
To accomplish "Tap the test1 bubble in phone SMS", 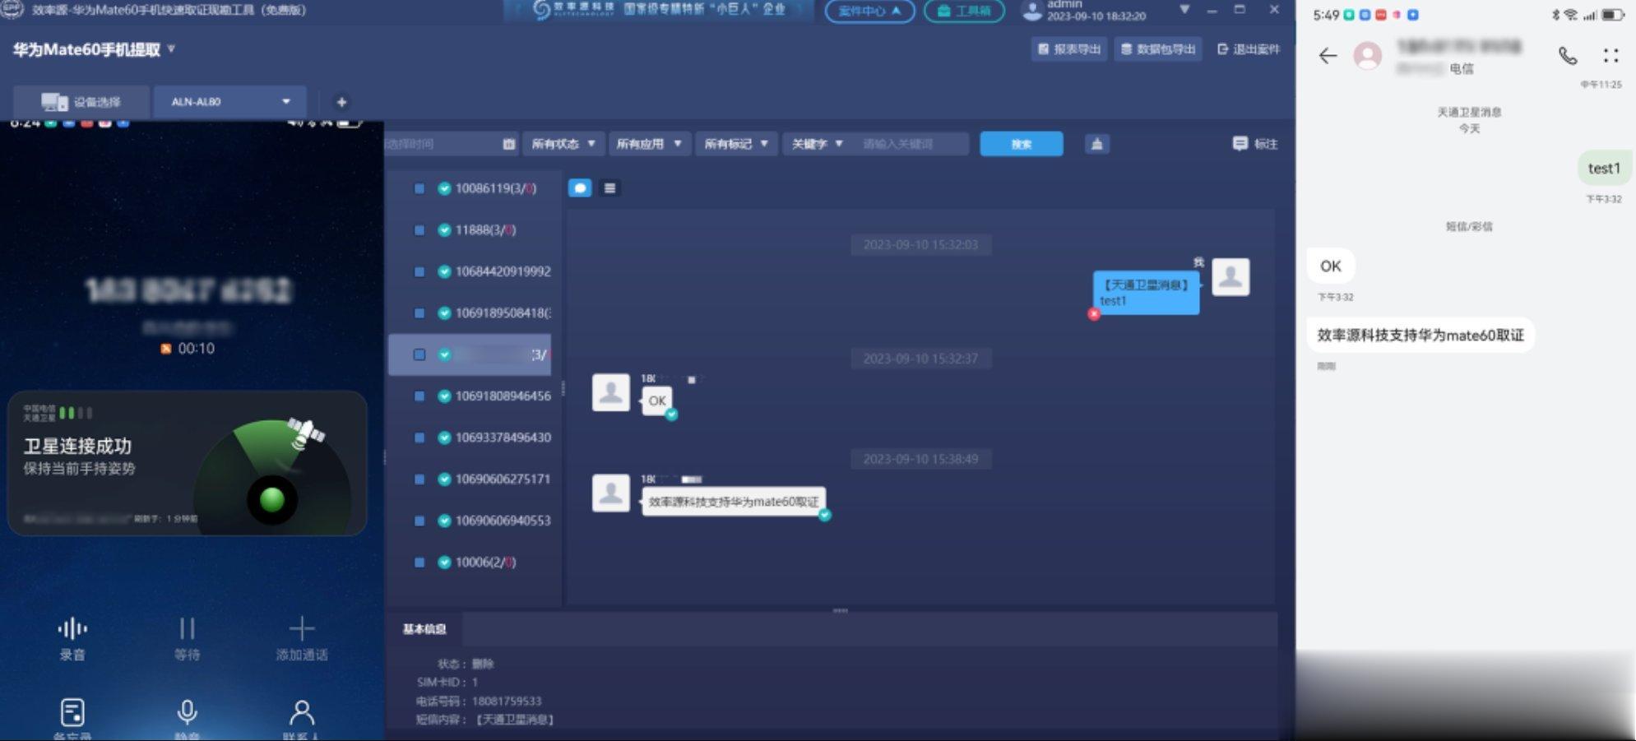I will [x=1604, y=168].
